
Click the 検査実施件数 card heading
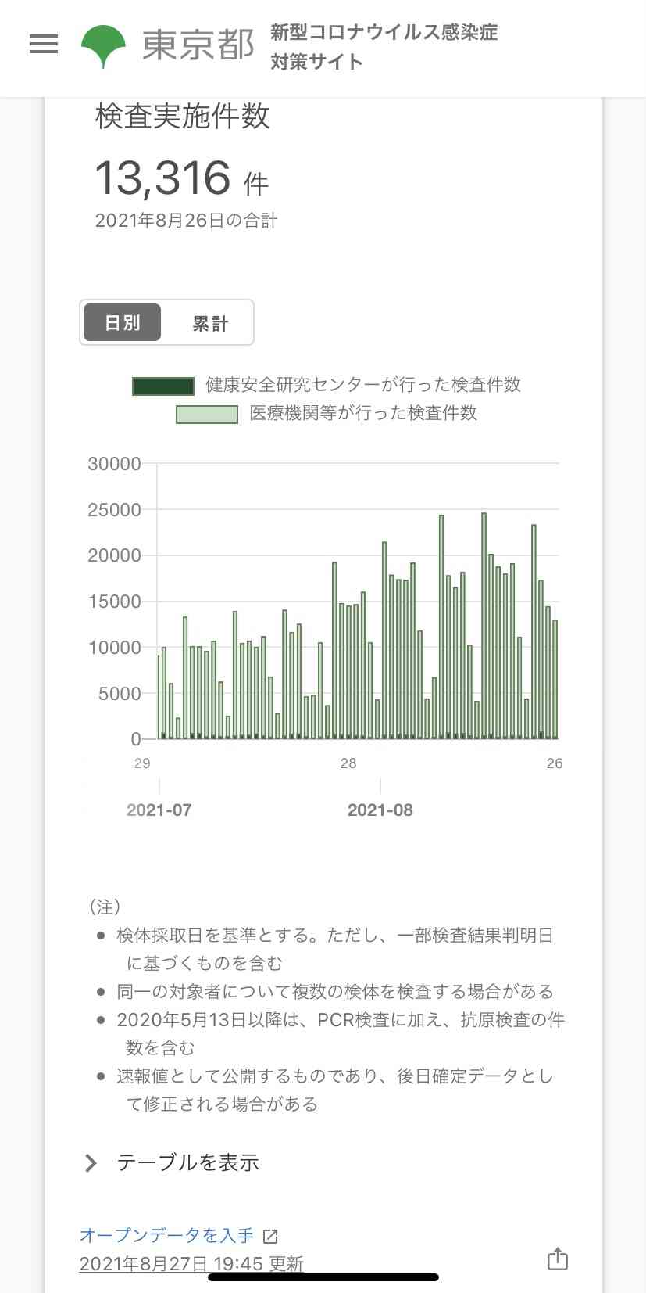(x=182, y=117)
